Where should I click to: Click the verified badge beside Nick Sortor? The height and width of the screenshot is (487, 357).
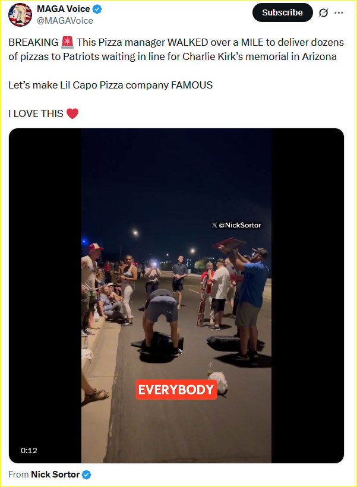[x=87, y=475]
